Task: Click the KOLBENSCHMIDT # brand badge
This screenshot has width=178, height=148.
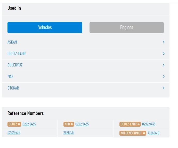Action: tap(133, 133)
